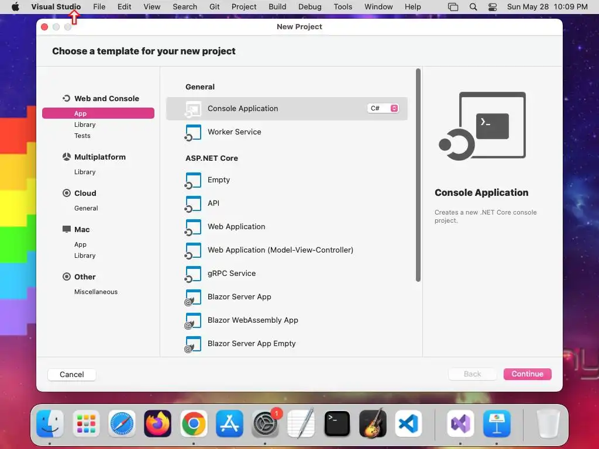Launch Google Chrome from the Dock
The image size is (599, 449).
(194, 423)
